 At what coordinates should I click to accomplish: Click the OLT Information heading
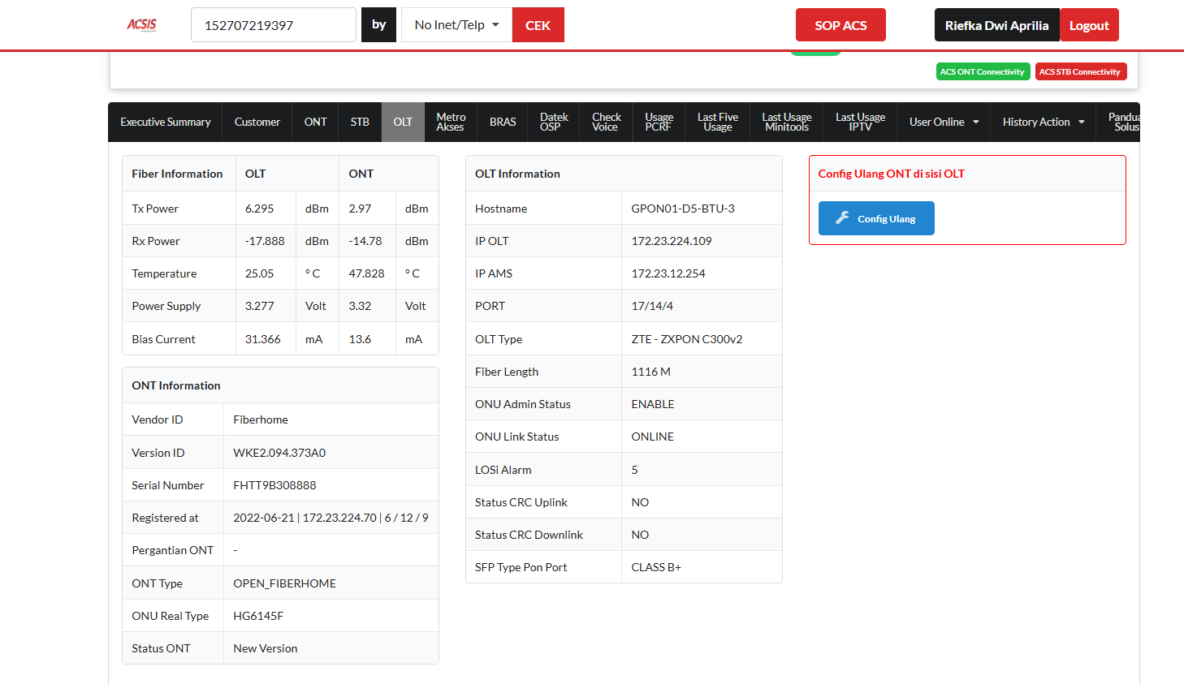(517, 174)
